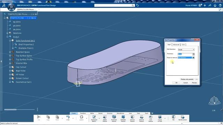Click the Update icon
Viewport: 223px width, 125px height.
(82, 117)
